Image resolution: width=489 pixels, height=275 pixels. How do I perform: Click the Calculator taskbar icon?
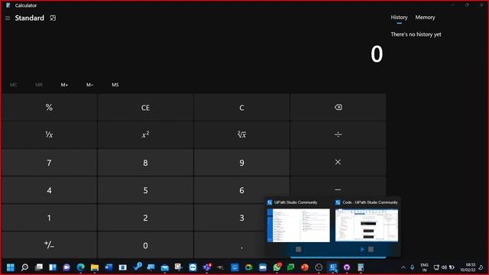(x=361, y=267)
